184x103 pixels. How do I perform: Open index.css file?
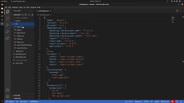pyautogui.click(x=20, y=36)
